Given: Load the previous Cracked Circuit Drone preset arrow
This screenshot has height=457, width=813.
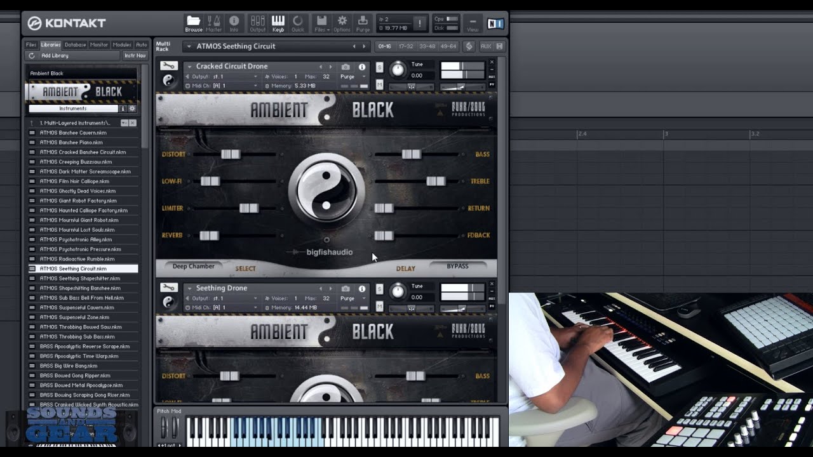Looking at the screenshot, I should tap(321, 67).
